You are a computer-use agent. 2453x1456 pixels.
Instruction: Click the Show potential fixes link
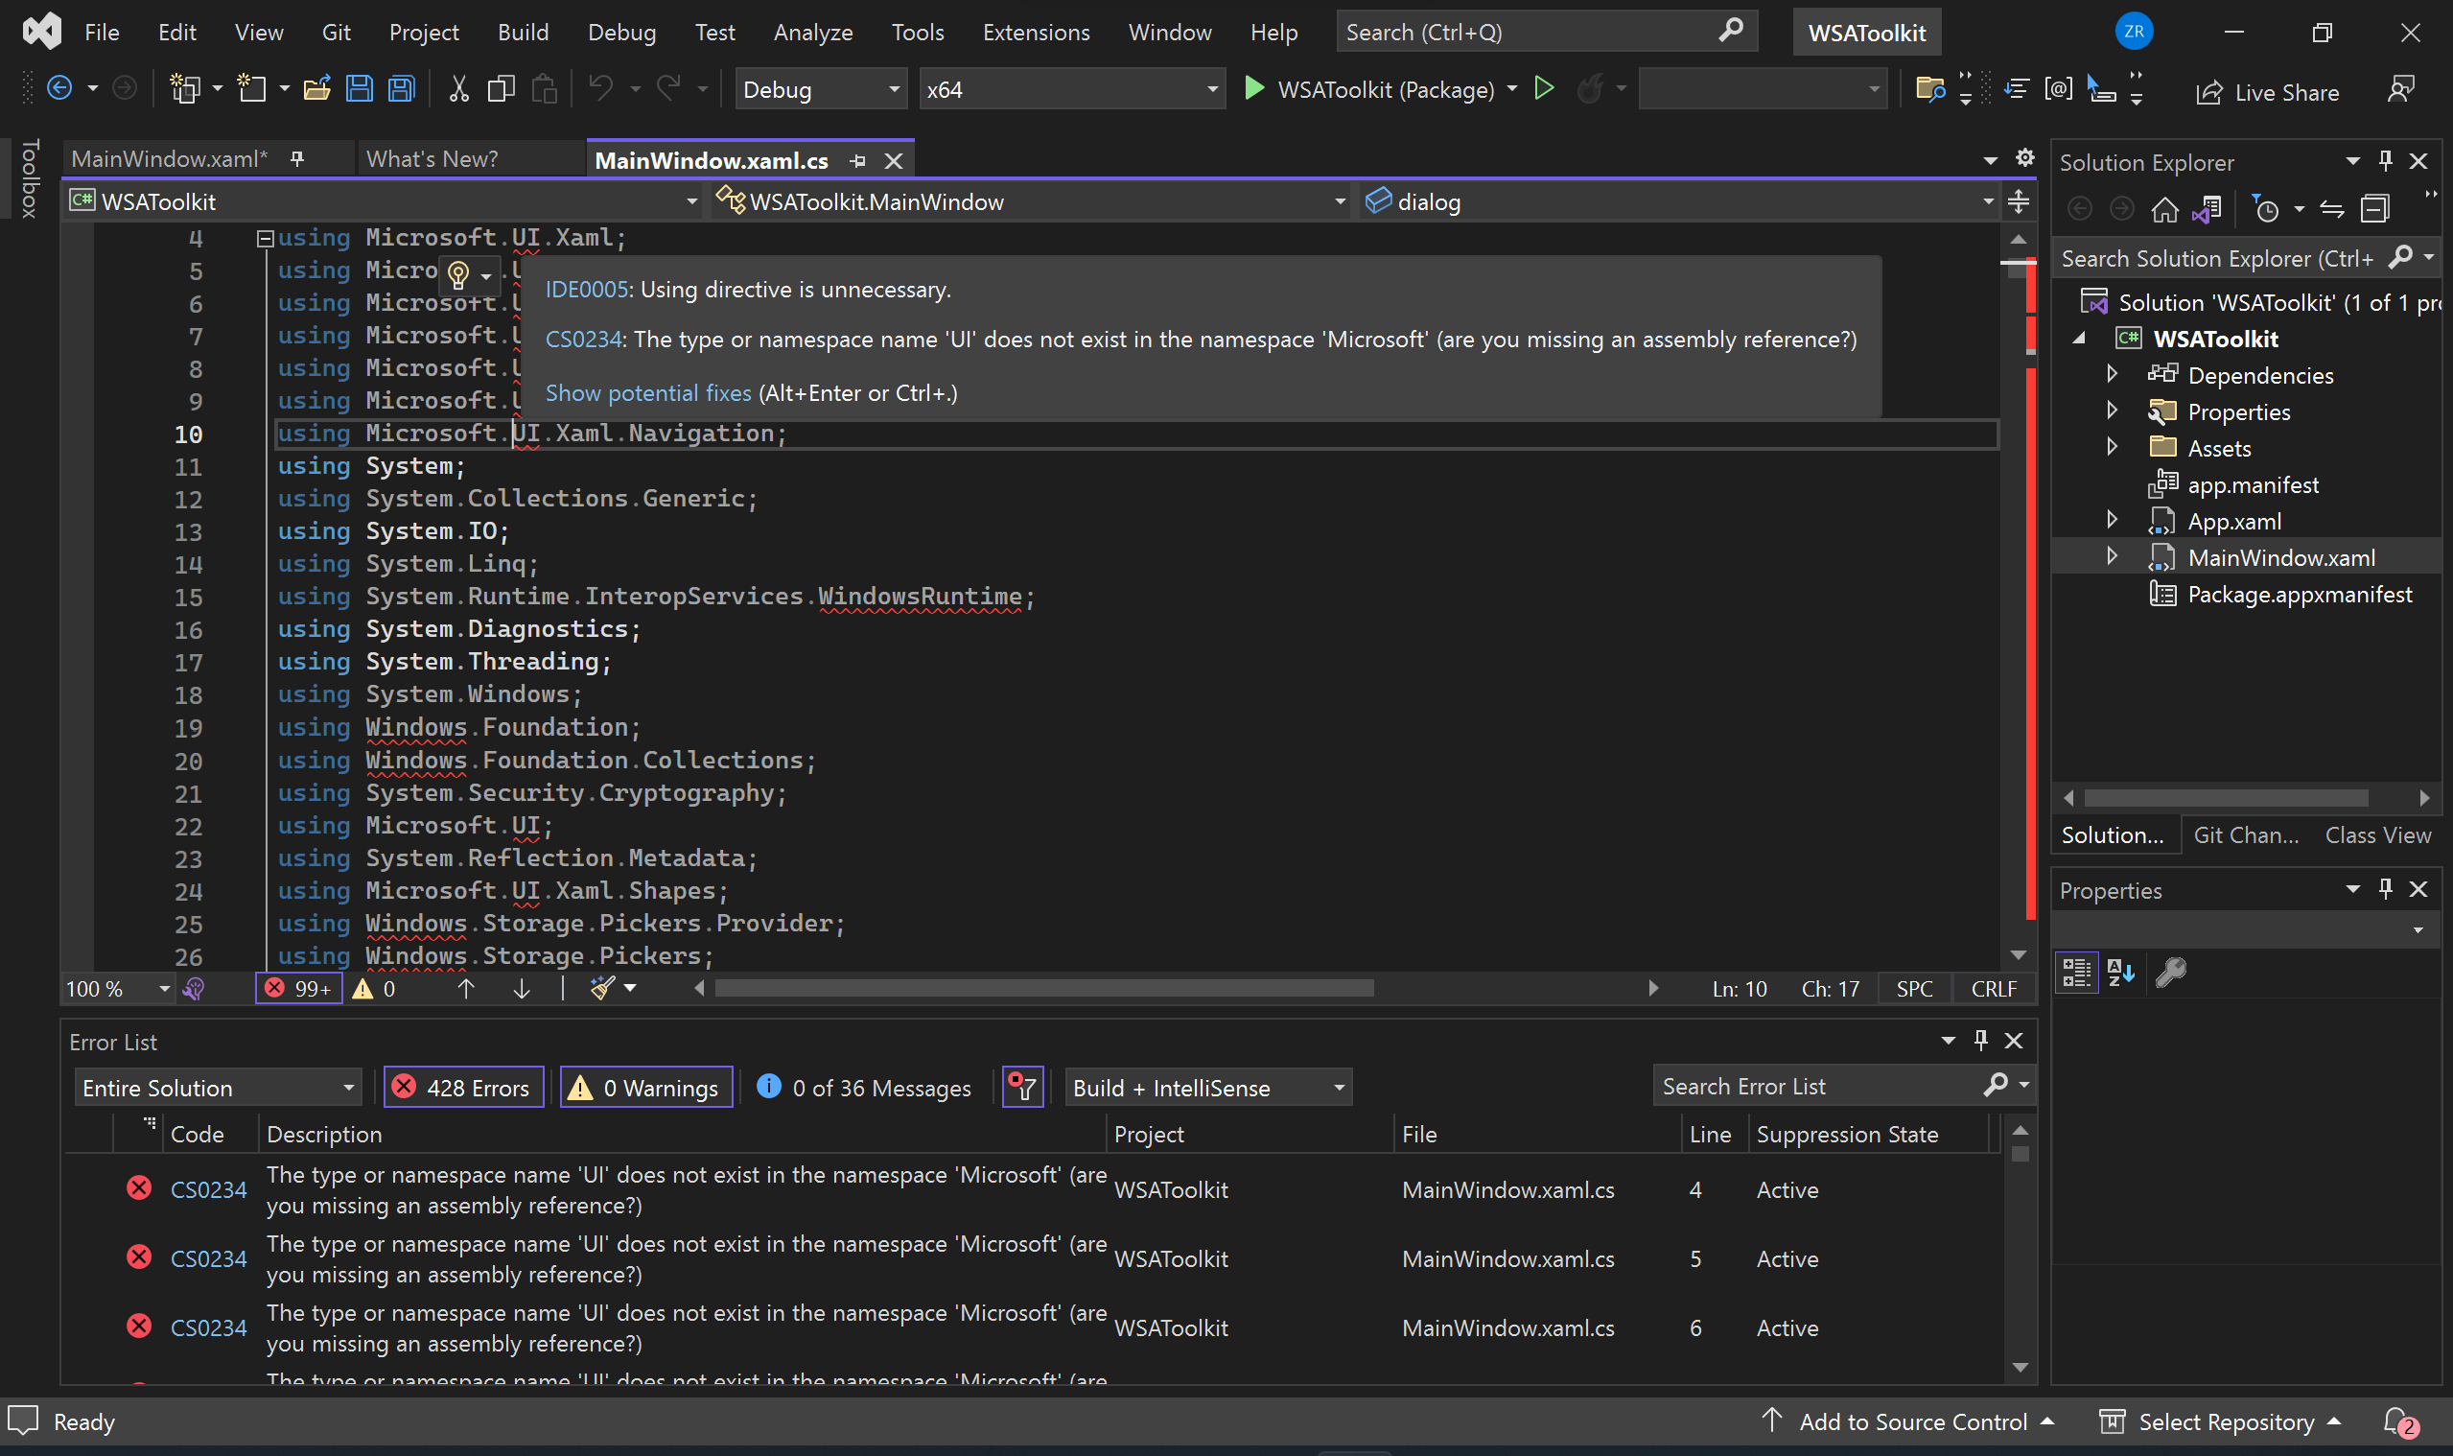[647, 392]
